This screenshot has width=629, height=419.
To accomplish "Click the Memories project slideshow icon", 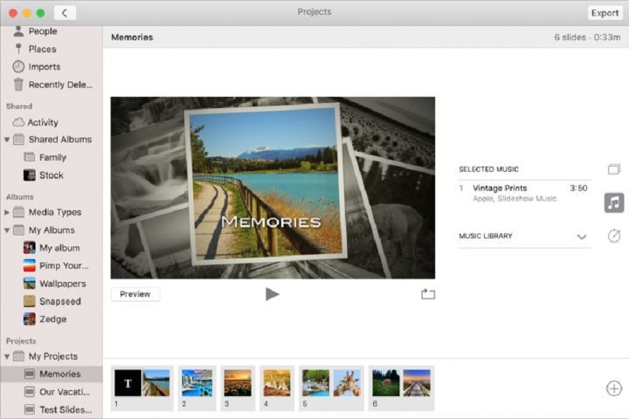I will point(30,374).
